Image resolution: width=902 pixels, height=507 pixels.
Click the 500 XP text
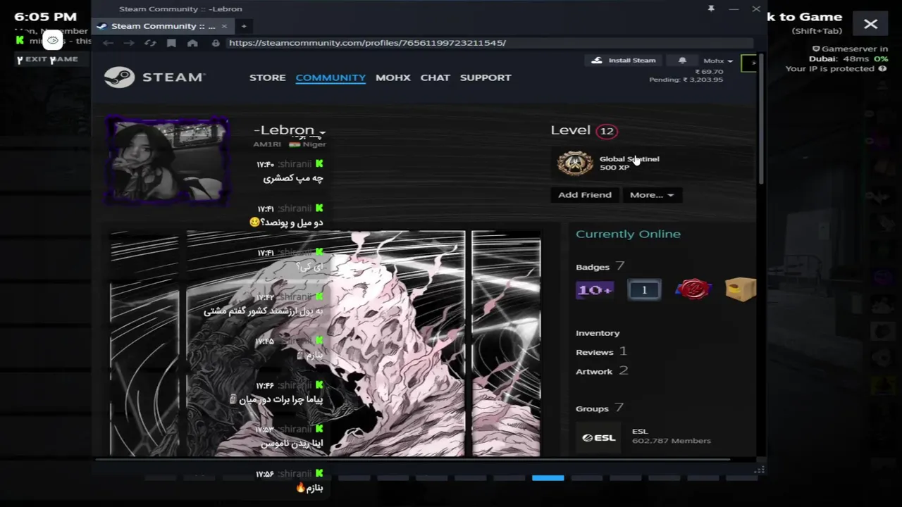point(614,168)
